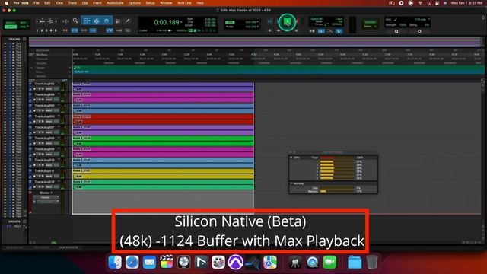Open Pro Tools purple Dock icon

(x=235, y=263)
